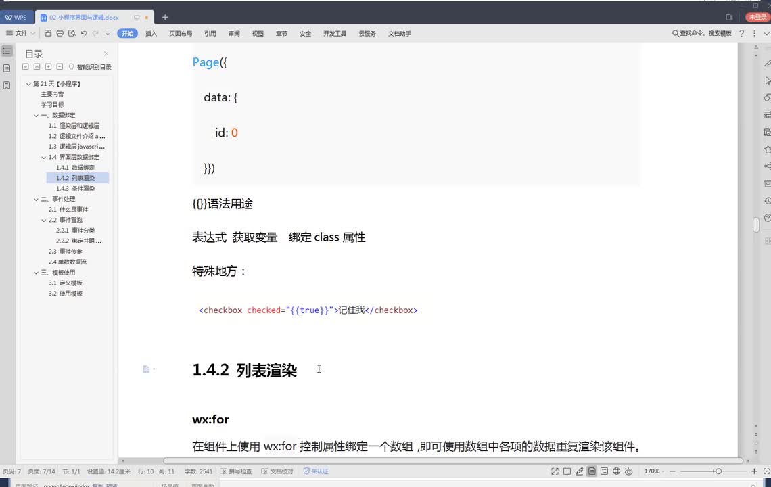
Task: Open Print Preview from quick toolbar
Action: [x=72, y=33]
